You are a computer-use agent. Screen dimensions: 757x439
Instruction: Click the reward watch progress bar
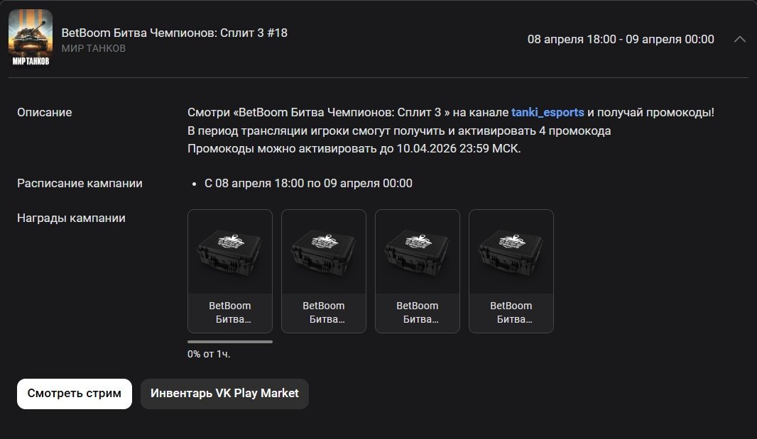[x=230, y=342]
